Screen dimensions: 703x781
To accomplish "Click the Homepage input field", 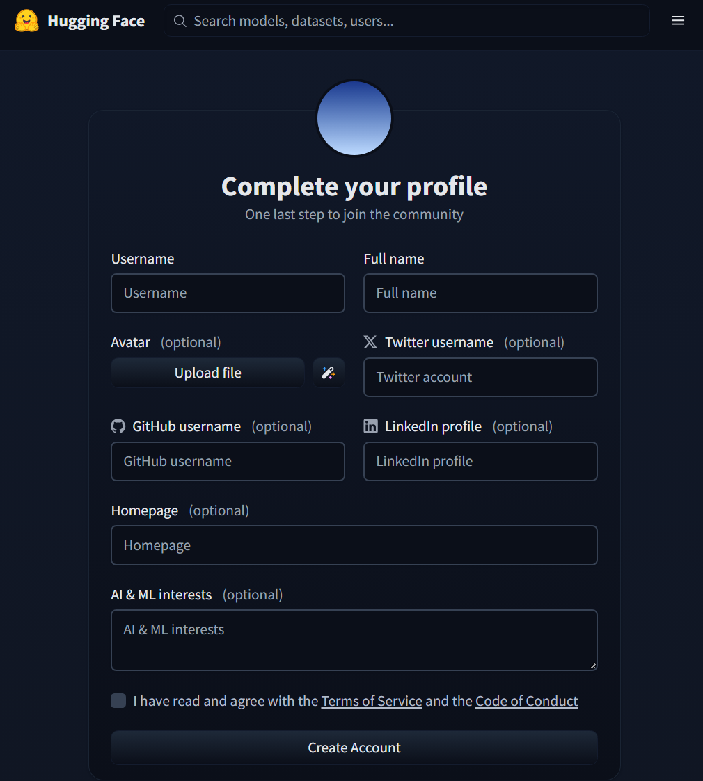I will pos(354,545).
